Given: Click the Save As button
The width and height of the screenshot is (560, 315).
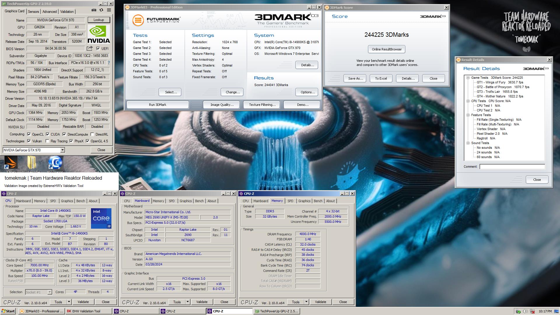Looking at the screenshot, I should (x=356, y=78).
